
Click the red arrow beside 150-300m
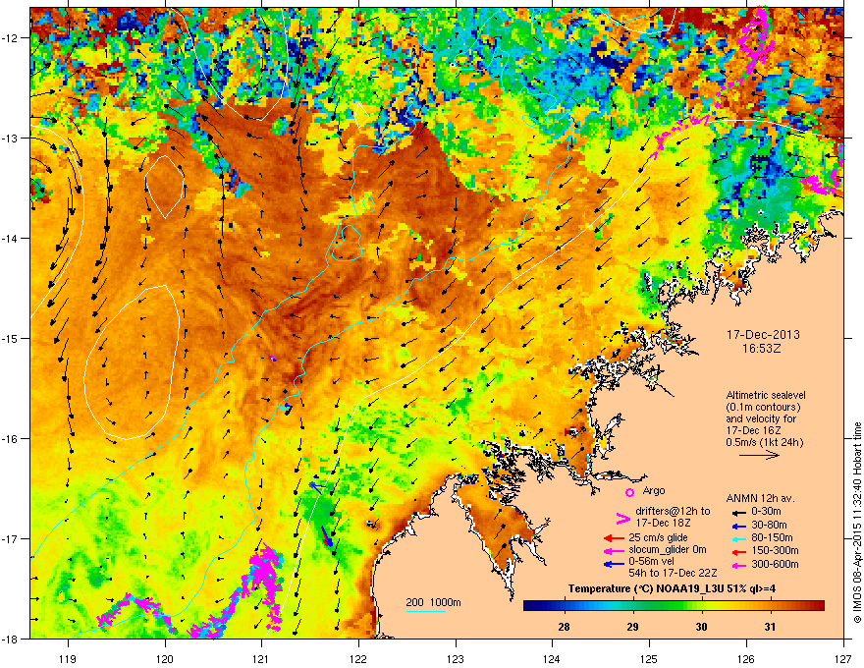(x=737, y=551)
